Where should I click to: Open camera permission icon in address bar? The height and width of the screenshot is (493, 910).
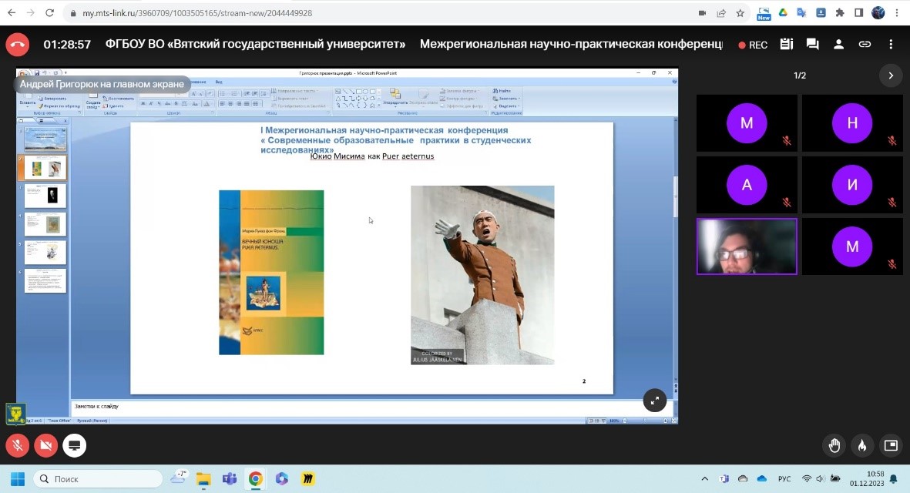[702, 13]
